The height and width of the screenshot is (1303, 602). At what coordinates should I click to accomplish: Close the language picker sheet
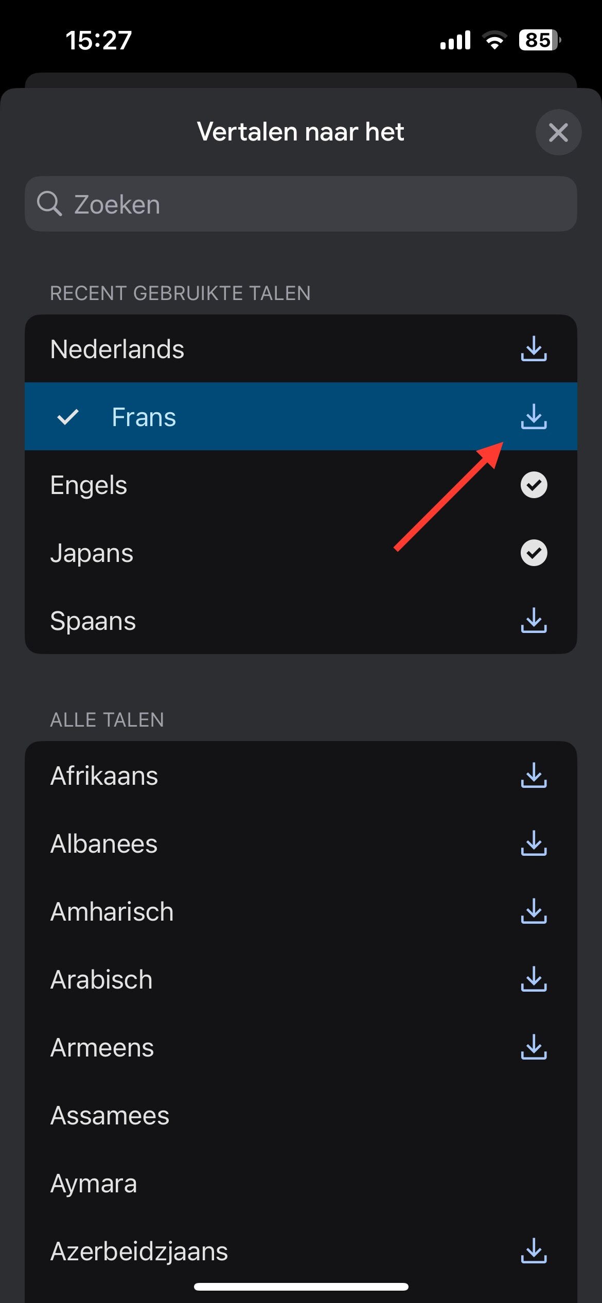click(558, 132)
